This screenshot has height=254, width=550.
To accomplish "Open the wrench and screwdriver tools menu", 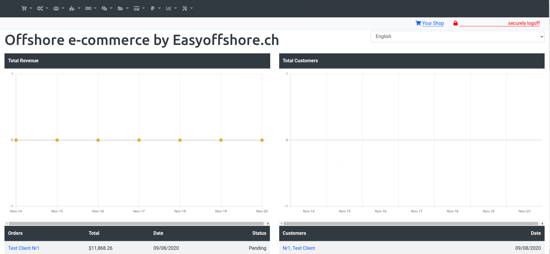I will point(188,8).
